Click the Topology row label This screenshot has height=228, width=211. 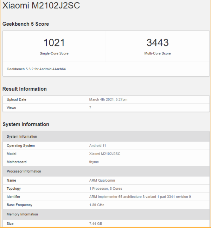click(14, 189)
